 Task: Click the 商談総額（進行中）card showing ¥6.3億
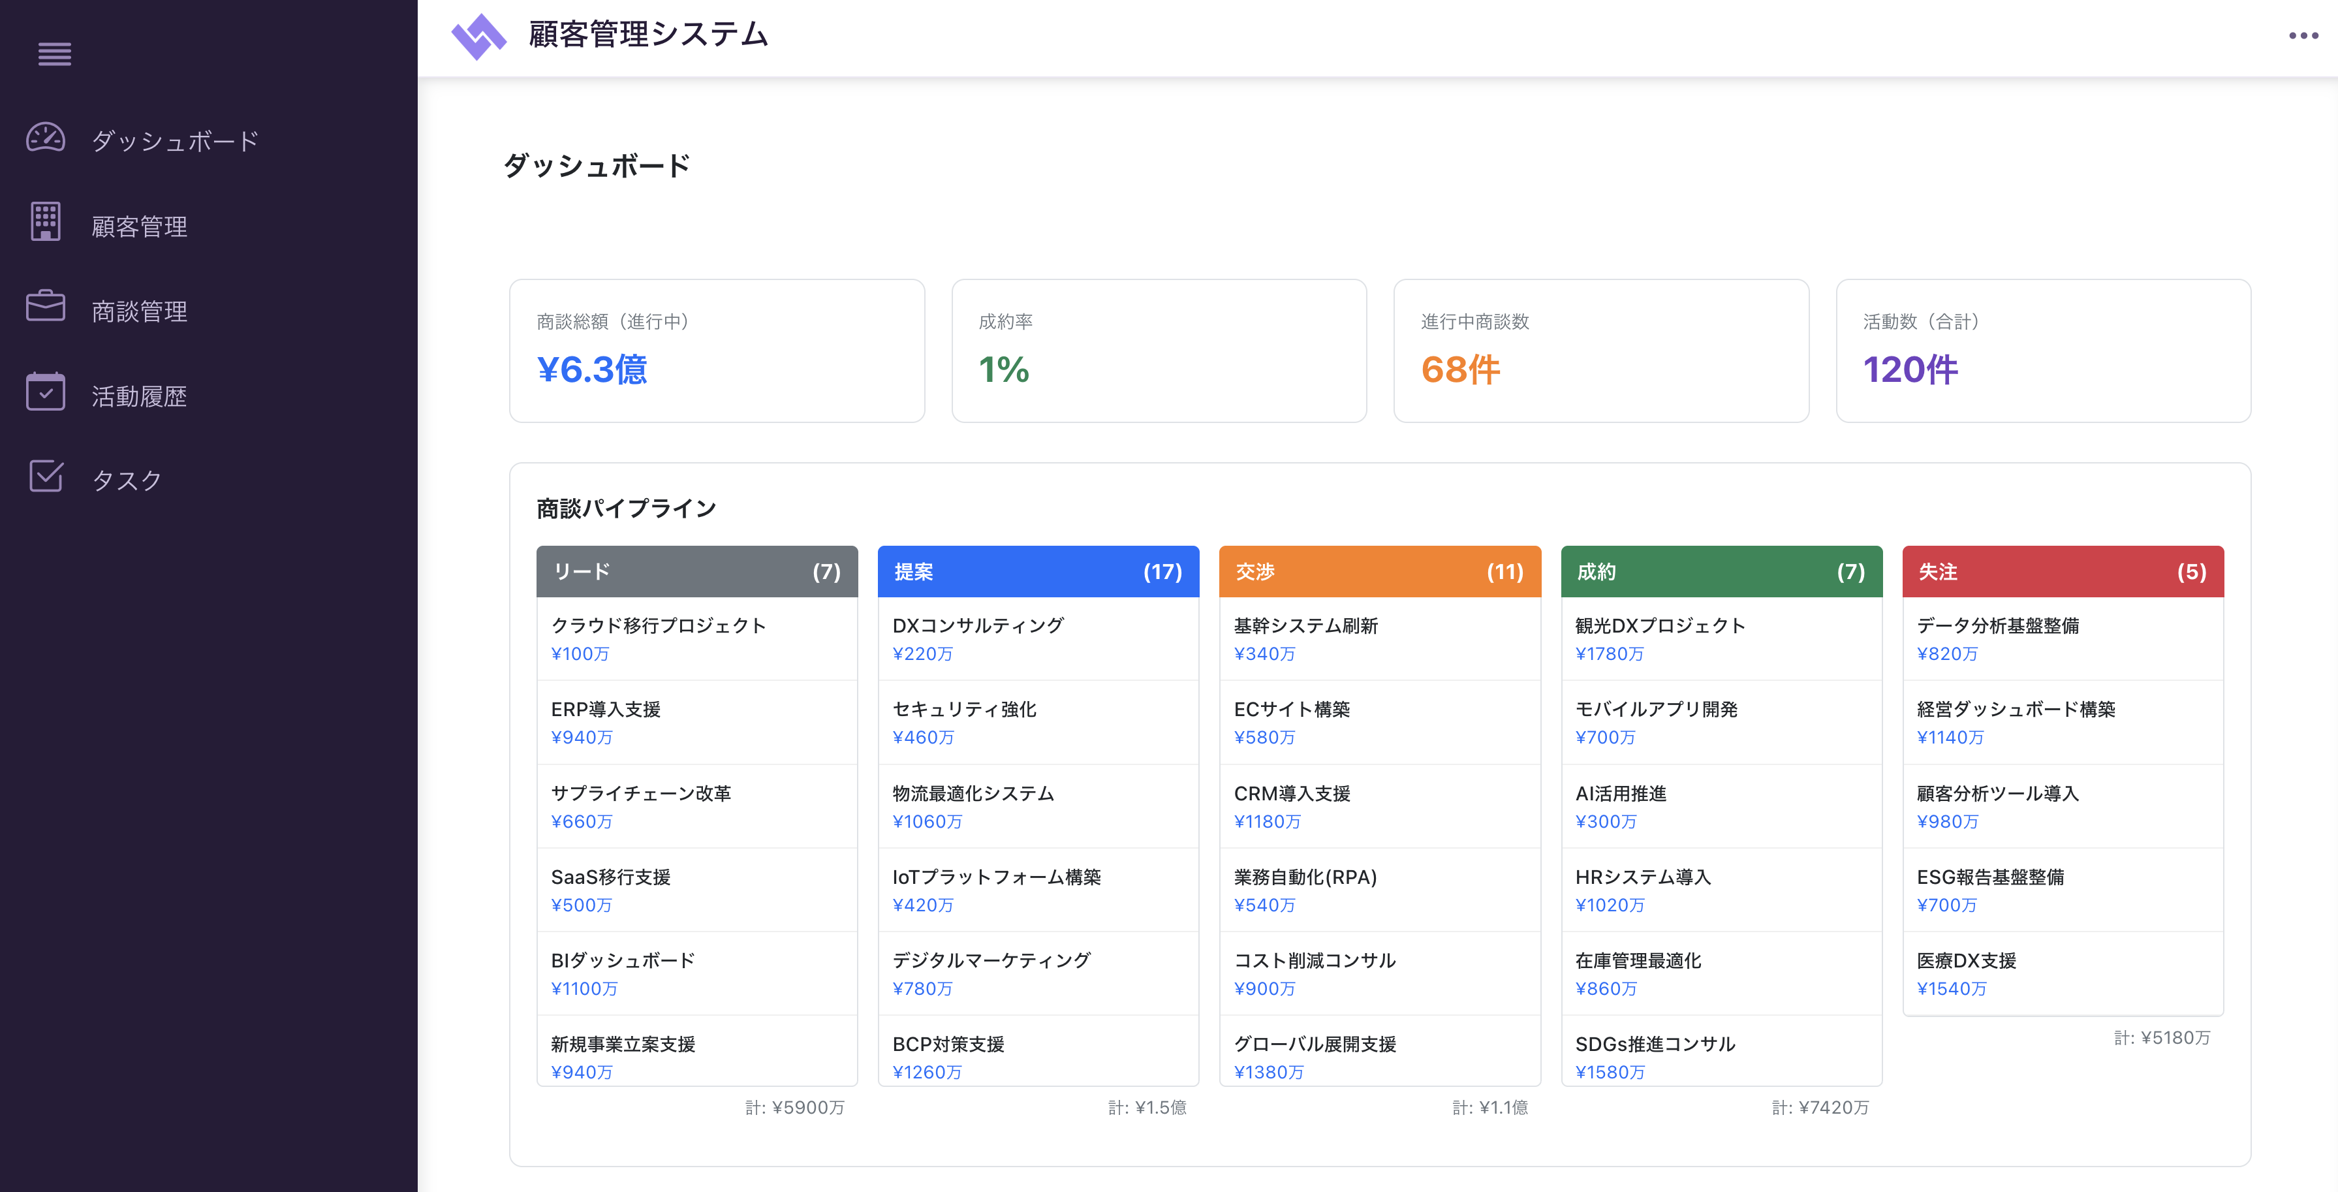[717, 351]
